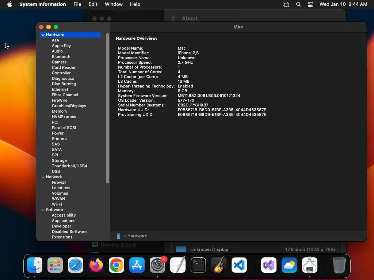This screenshot has height=280, width=374.
Task: Select Camera in the sidebar
Action: pos(59,62)
